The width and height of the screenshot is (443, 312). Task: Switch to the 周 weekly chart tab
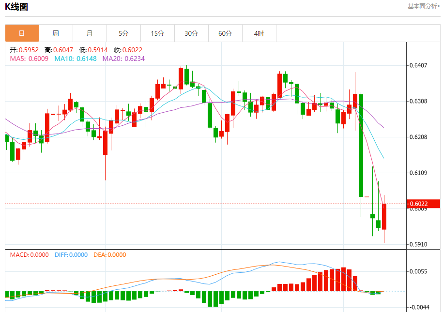click(56, 33)
